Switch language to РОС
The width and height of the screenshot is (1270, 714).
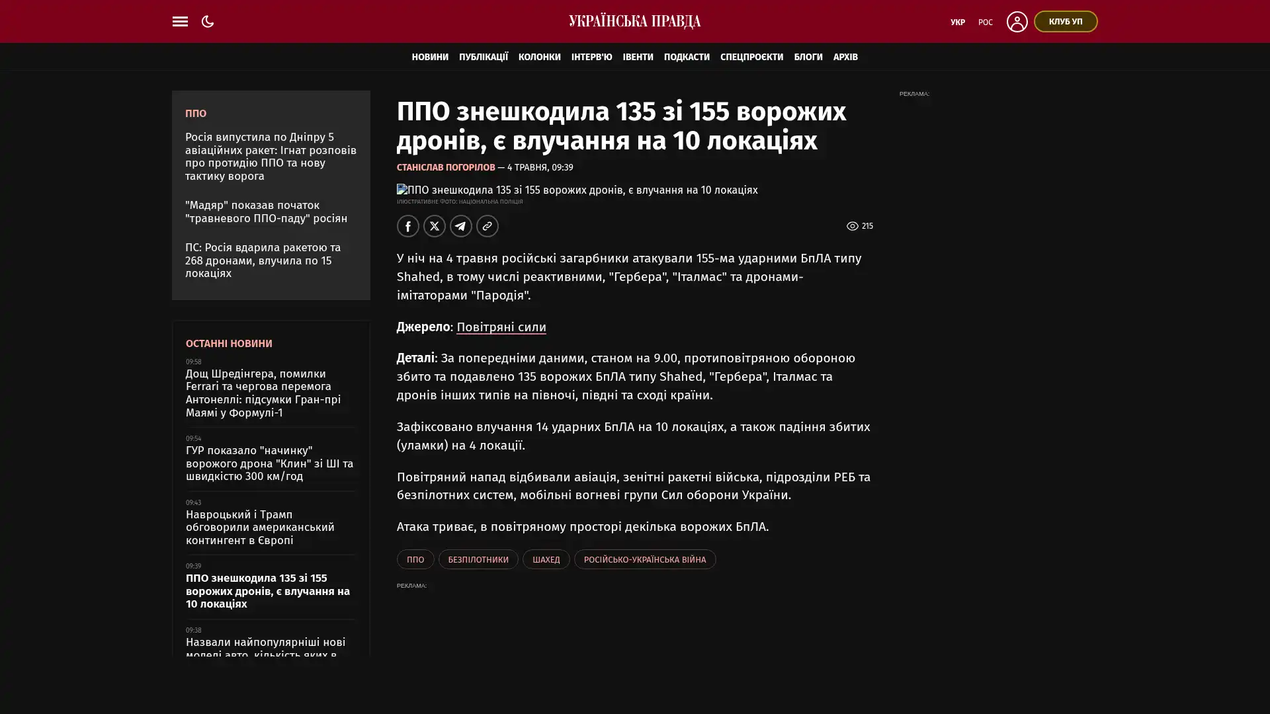(986, 22)
